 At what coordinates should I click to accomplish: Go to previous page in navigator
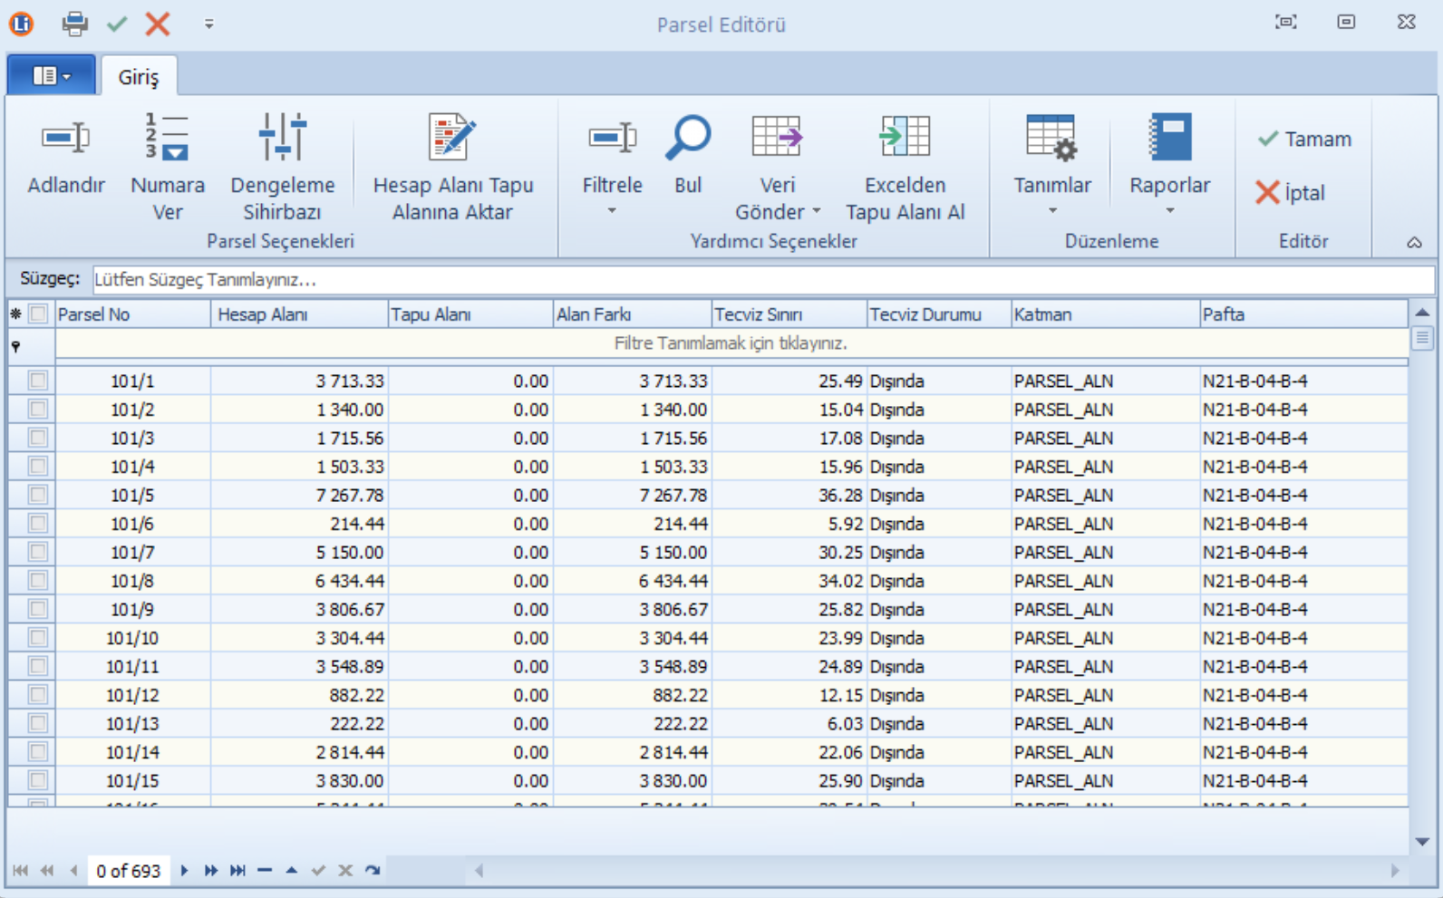pyautogui.click(x=47, y=871)
